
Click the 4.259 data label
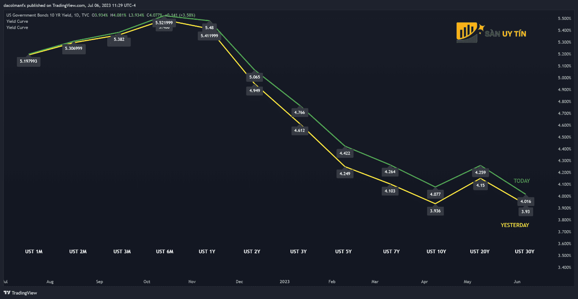tap(480, 172)
